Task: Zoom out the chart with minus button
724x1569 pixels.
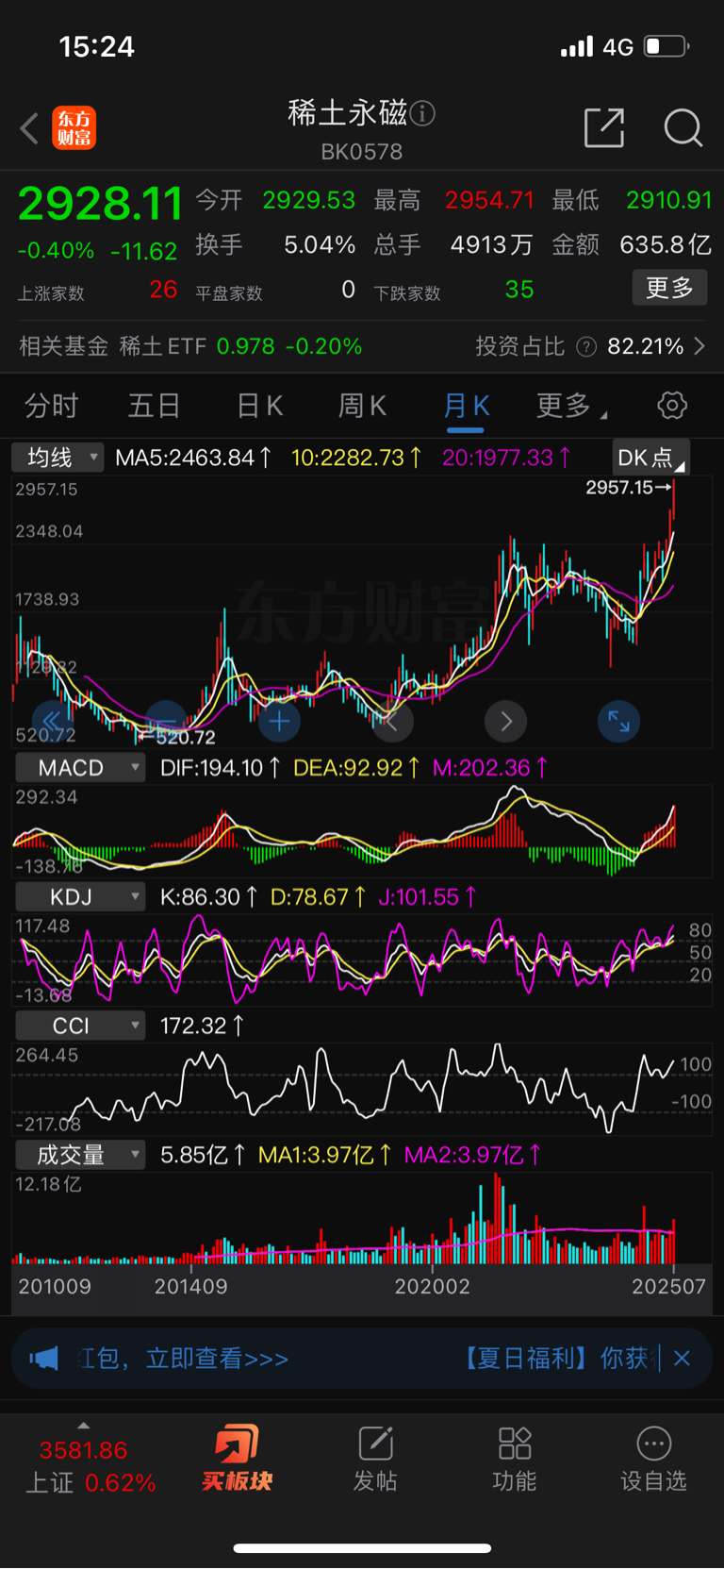Action: [166, 722]
